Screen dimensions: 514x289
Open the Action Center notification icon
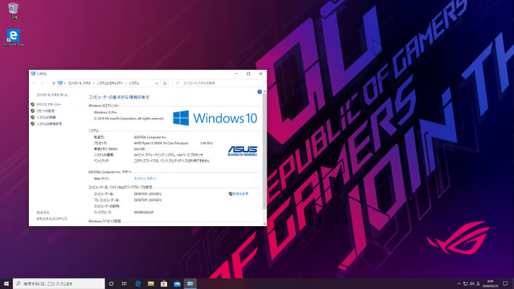(x=505, y=284)
